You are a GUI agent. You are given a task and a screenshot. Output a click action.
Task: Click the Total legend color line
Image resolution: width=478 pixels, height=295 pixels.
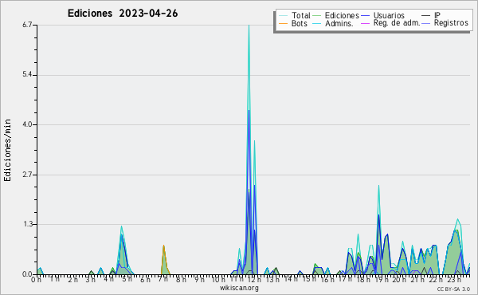[x=283, y=16]
